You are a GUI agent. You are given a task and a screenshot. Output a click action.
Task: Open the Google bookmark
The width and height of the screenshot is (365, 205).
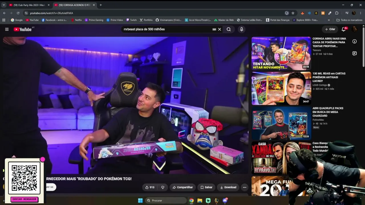(x=17, y=20)
